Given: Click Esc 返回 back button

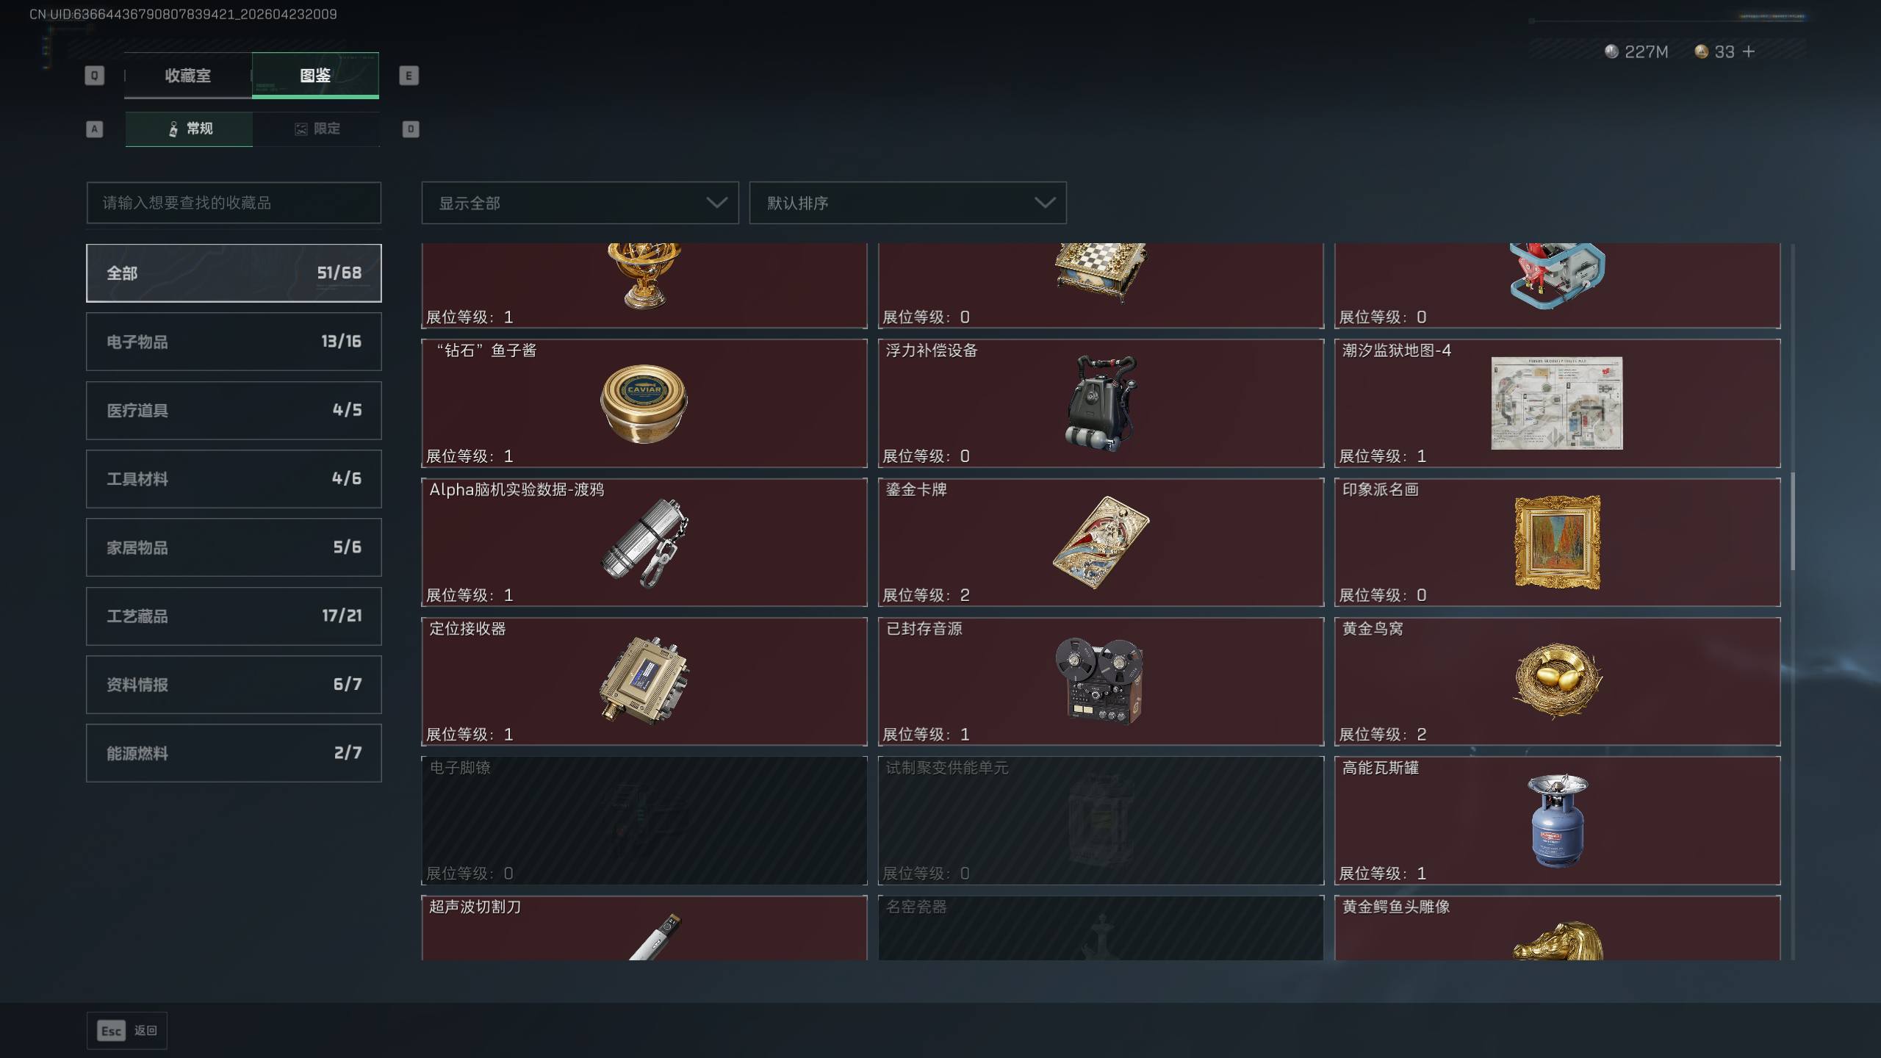Looking at the screenshot, I should (127, 1031).
